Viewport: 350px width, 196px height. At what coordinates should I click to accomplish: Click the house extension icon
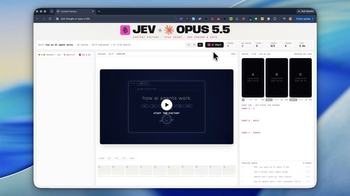[268, 19]
